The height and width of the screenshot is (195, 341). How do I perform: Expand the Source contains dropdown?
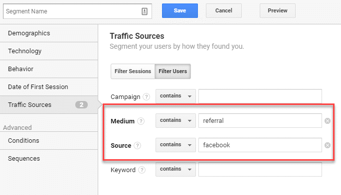(x=175, y=145)
